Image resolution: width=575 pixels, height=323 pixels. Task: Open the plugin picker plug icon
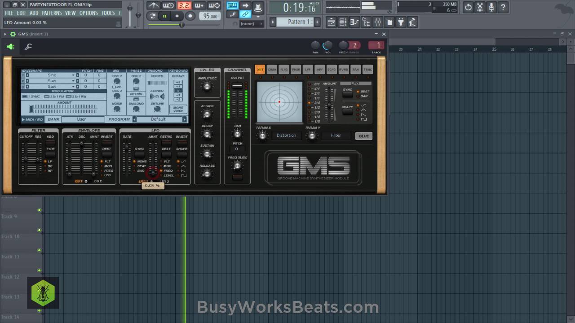(401, 22)
